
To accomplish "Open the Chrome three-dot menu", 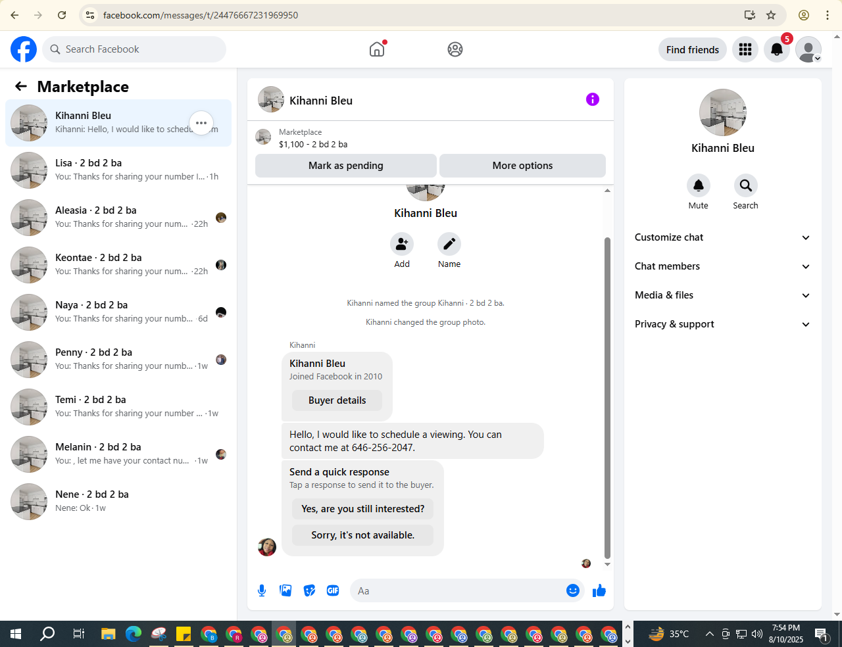I will (828, 15).
